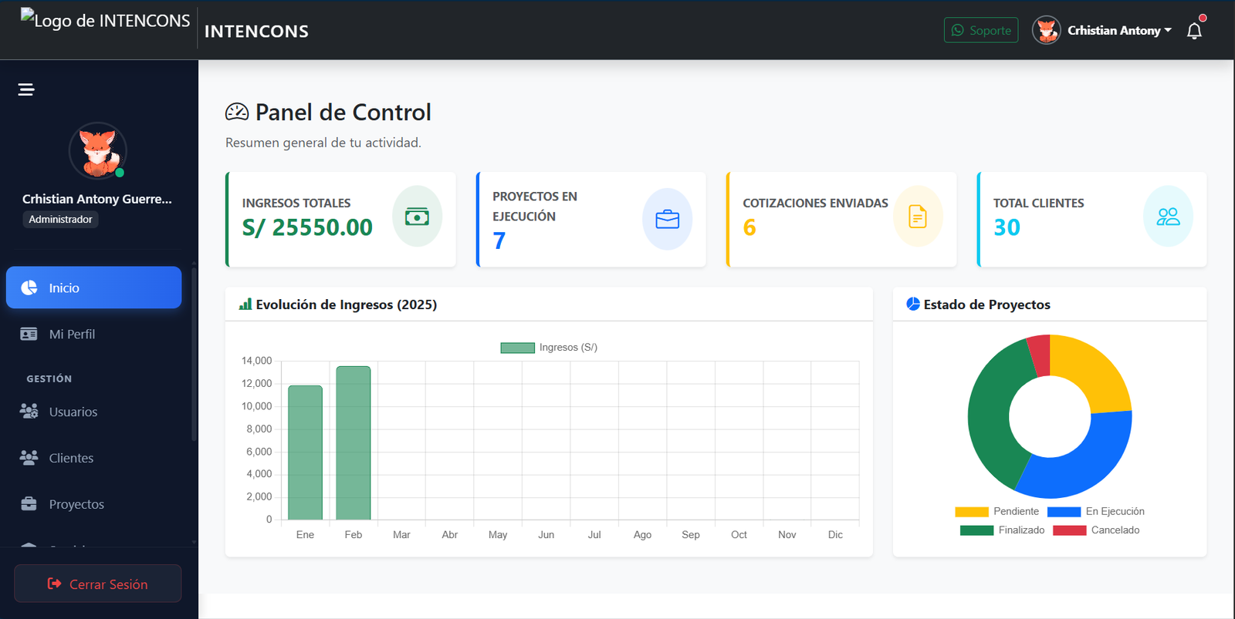1235x619 pixels.
Task: Open the notifications bell
Action: [x=1194, y=31]
